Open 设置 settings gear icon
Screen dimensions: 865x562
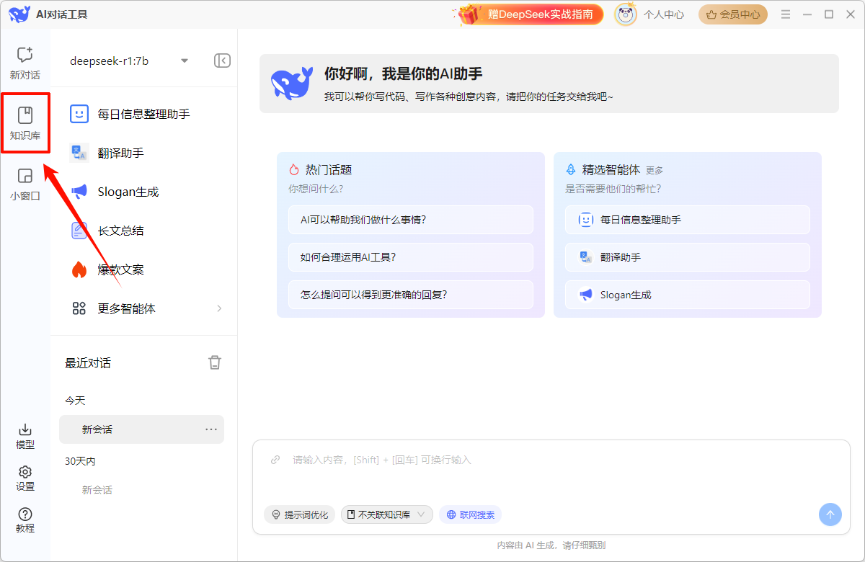[x=25, y=478]
